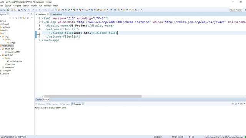
Task: Open the Navigator view menu triangle
Action: (32, 18)
